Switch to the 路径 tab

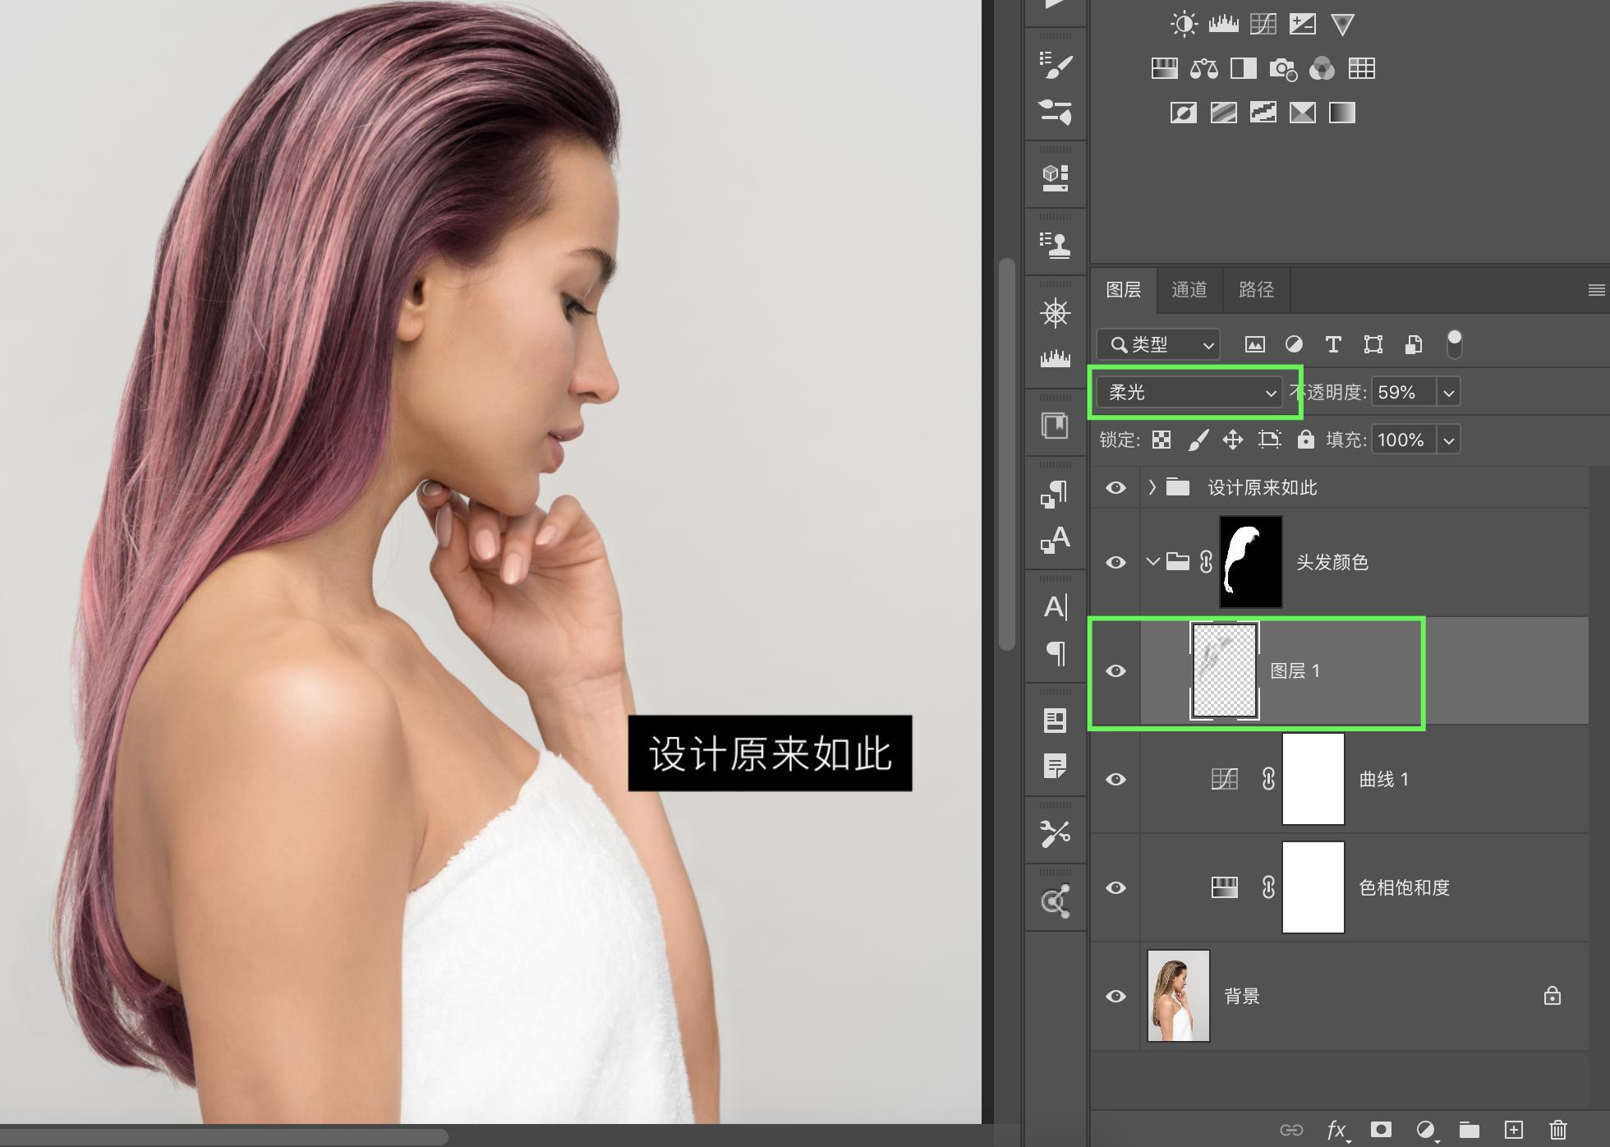pos(1256,289)
